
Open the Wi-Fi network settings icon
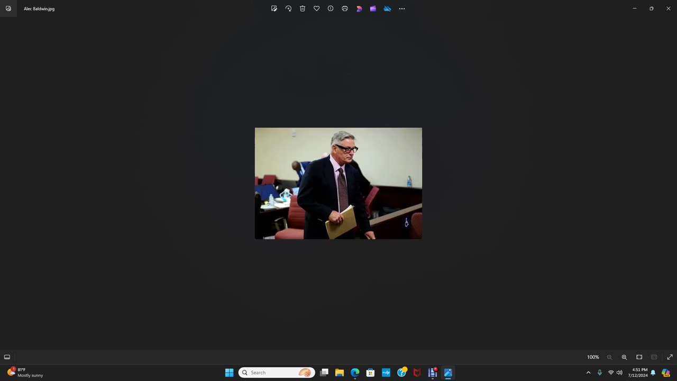click(x=611, y=373)
